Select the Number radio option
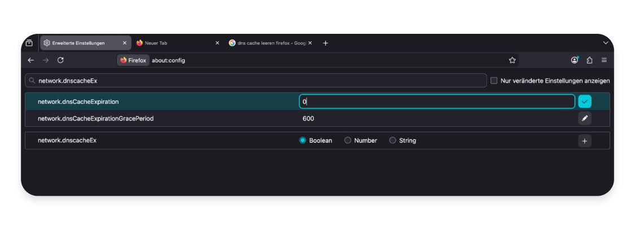Screen dimensions: 635x230 [348, 140]
